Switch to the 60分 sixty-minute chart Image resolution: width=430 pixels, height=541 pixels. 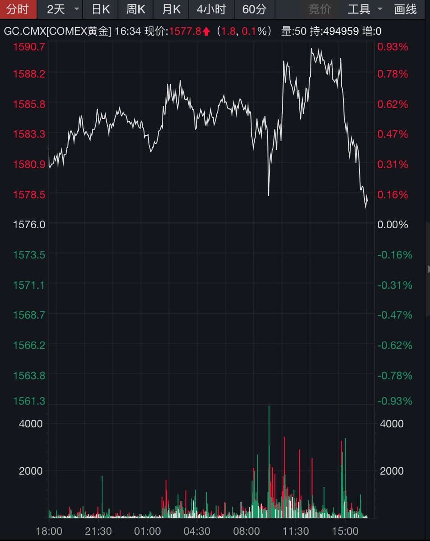click(x=254, y=9)
